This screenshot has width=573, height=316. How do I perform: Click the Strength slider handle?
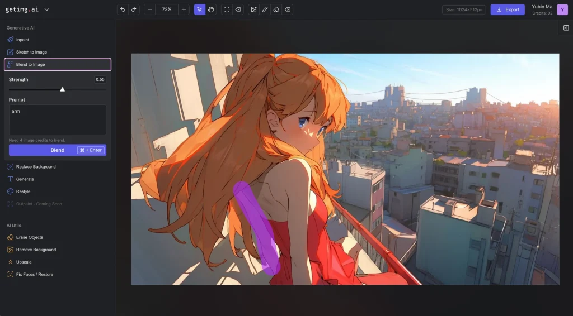(62, 89)
